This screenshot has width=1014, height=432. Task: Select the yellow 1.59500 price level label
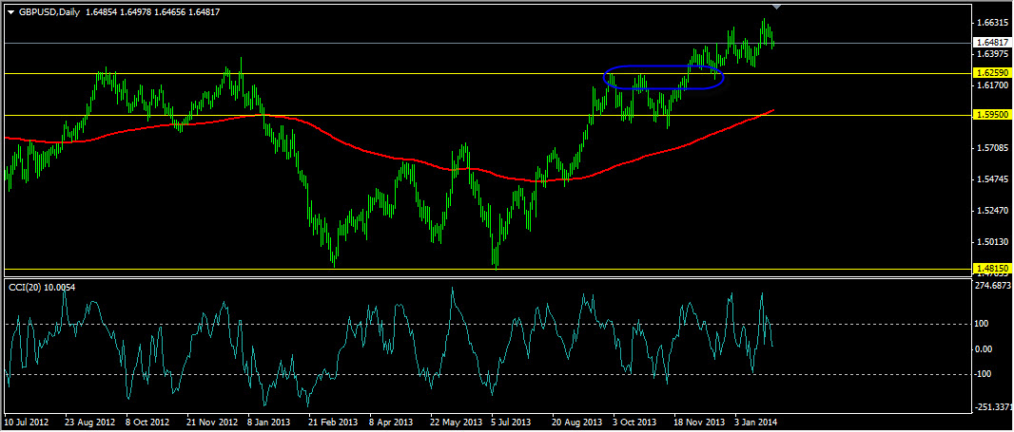pos(990,115)
